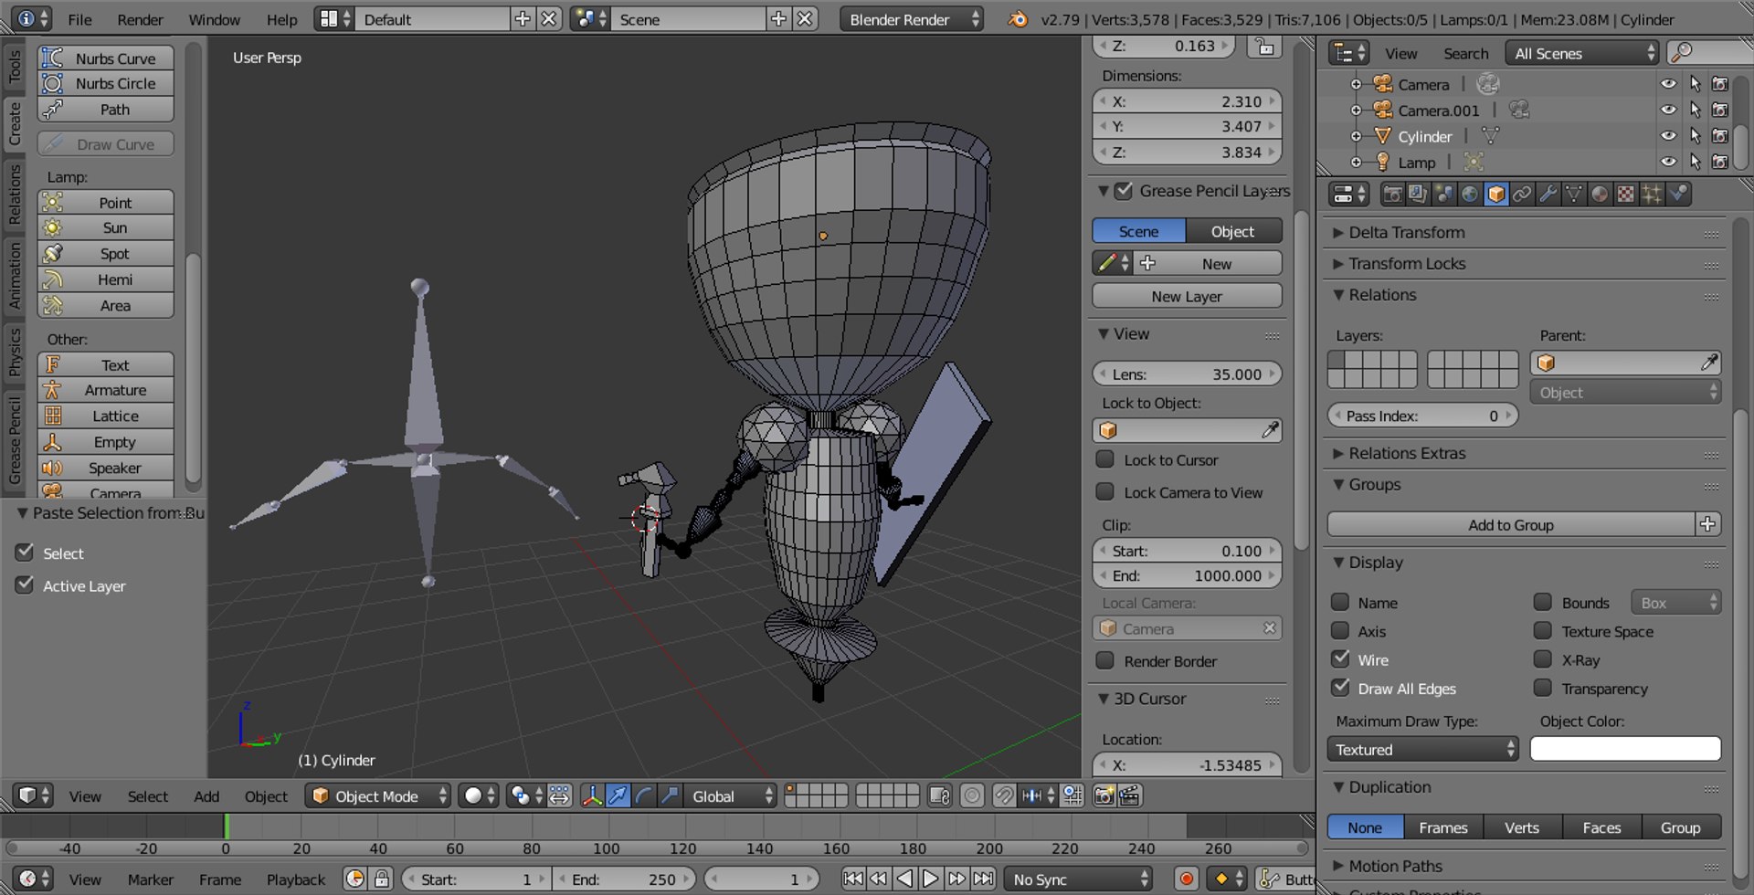Open the mesh Data properties triangle tab

pos(1573,194)
